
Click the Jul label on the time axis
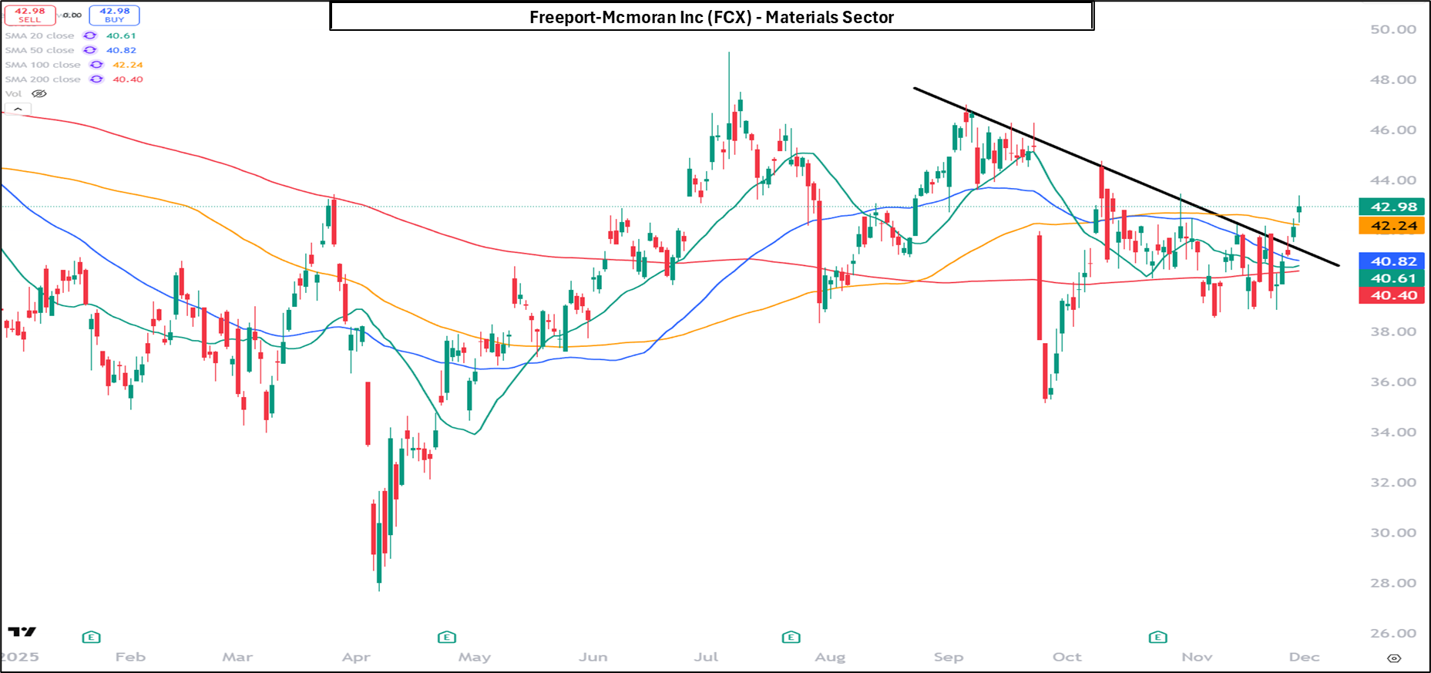[706, 657]
